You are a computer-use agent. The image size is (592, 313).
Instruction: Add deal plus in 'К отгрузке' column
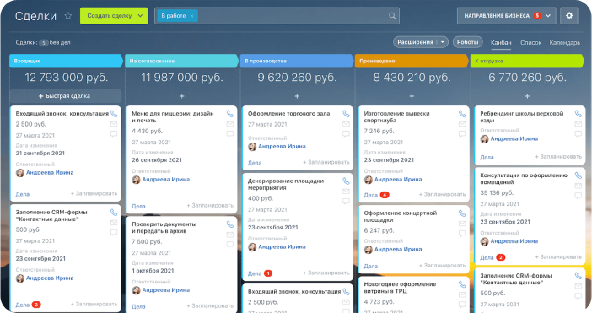tap(527, 96)
